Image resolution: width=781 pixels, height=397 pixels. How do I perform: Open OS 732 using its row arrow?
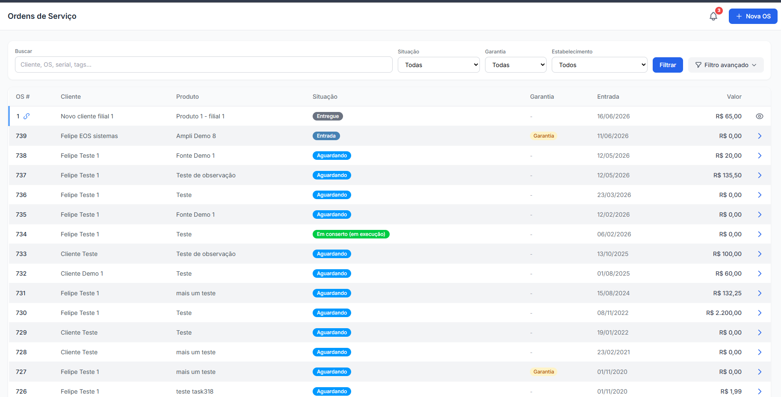click(760, 273)
